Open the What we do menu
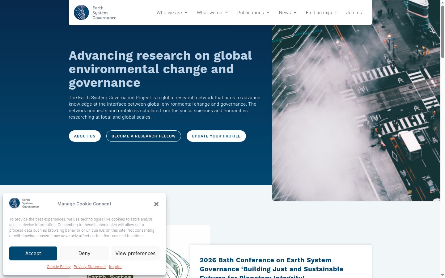 point(210,13)
